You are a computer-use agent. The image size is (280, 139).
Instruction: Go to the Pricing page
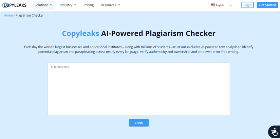89,5
